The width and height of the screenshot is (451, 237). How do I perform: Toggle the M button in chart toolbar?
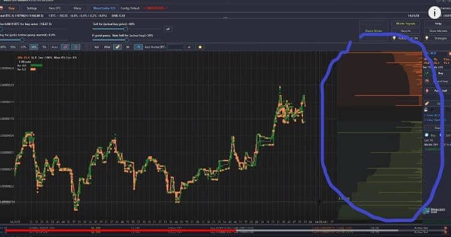tap(128, 47)
